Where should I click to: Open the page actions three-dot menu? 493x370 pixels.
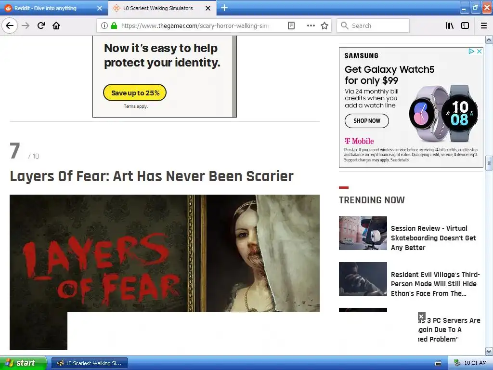tap(311, 26)
